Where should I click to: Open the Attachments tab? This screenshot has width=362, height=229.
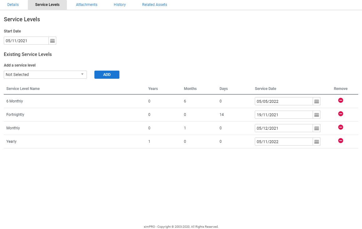pyautogui.click(x=87, y=5)
